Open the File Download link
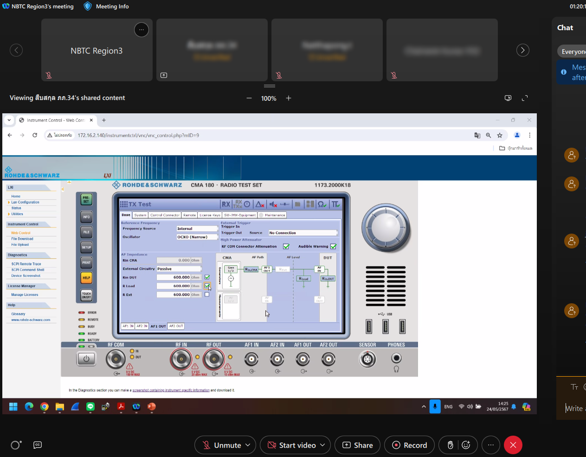 [22, 239]
